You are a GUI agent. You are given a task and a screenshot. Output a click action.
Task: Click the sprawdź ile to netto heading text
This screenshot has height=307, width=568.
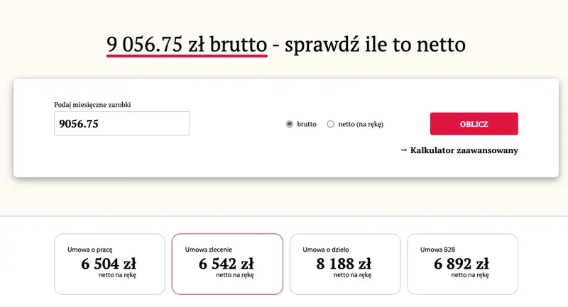tap(375, 45)
